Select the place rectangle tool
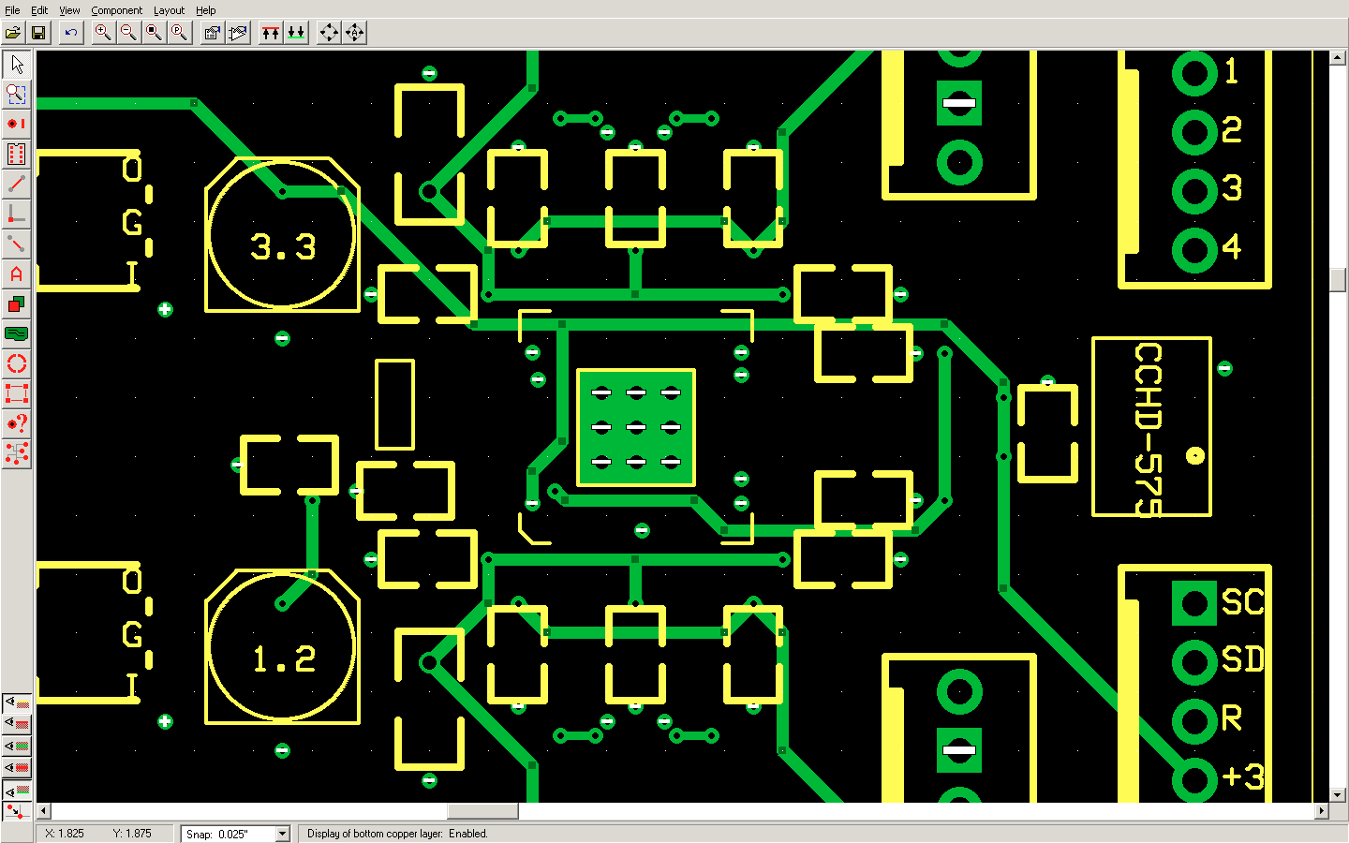1349x843 pixels. click(17, 394)
